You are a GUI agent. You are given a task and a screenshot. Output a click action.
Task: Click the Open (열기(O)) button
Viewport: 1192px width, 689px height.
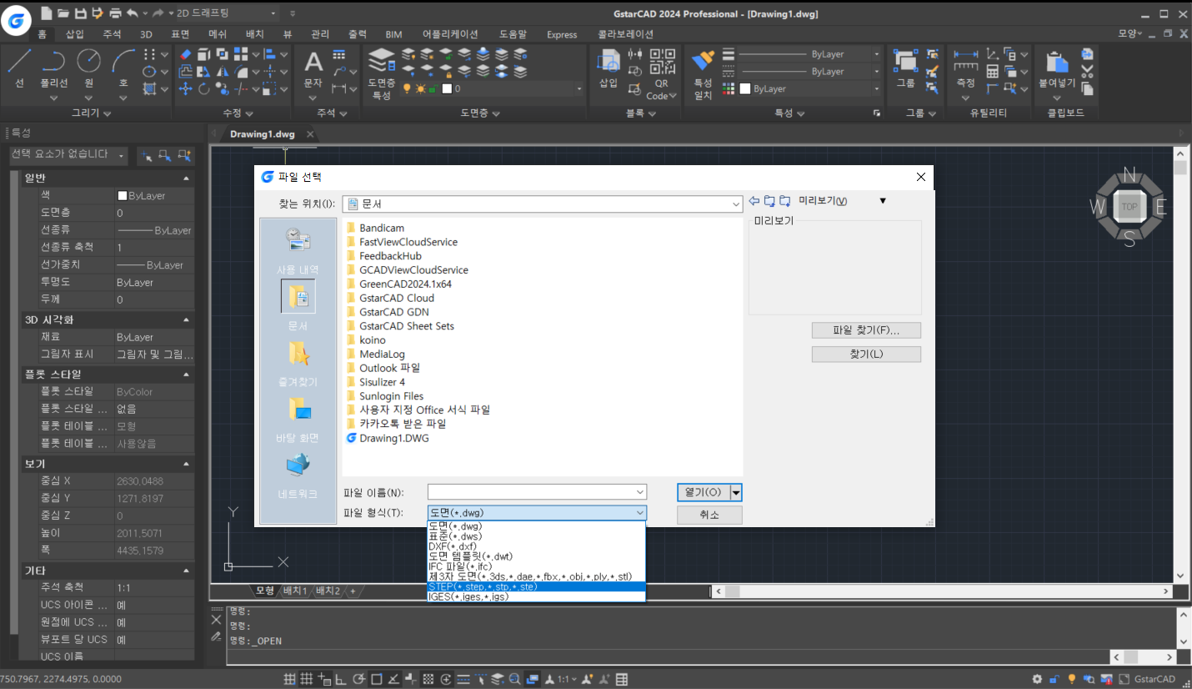[704, 493]
